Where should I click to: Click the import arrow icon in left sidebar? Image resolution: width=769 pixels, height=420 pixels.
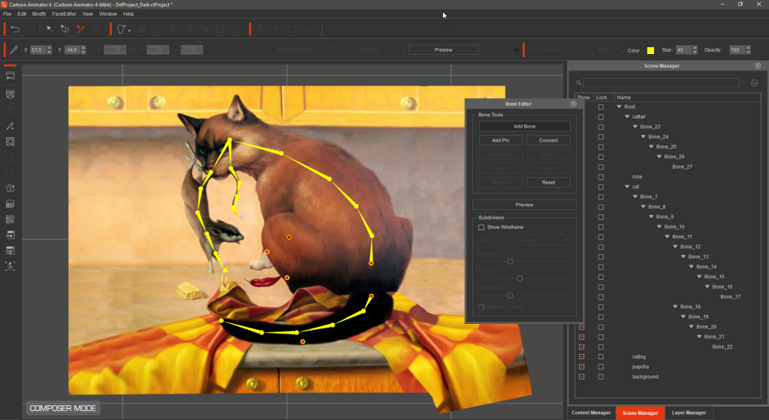pos(10,235)
